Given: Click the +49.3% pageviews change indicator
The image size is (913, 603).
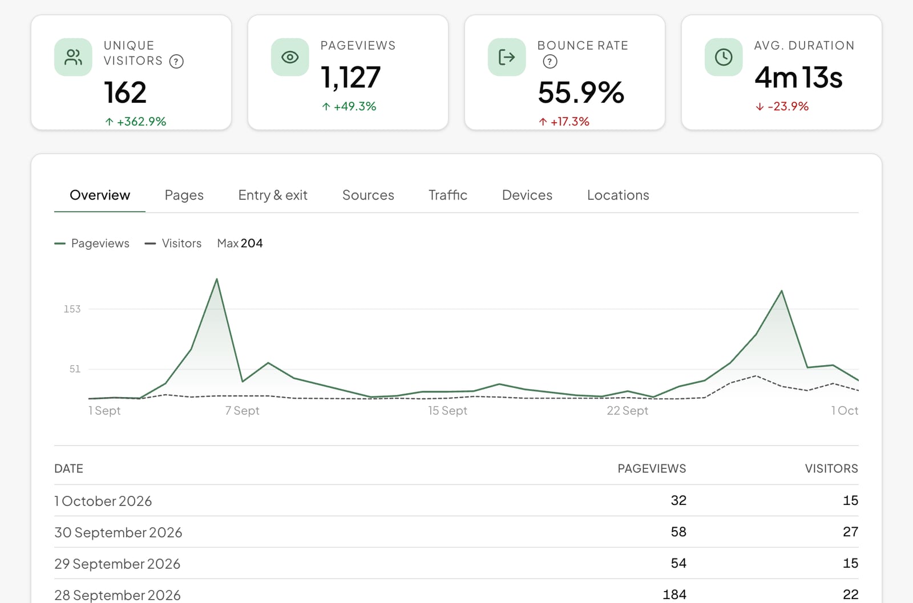Looking at the screenshot, I should (349, 106).
